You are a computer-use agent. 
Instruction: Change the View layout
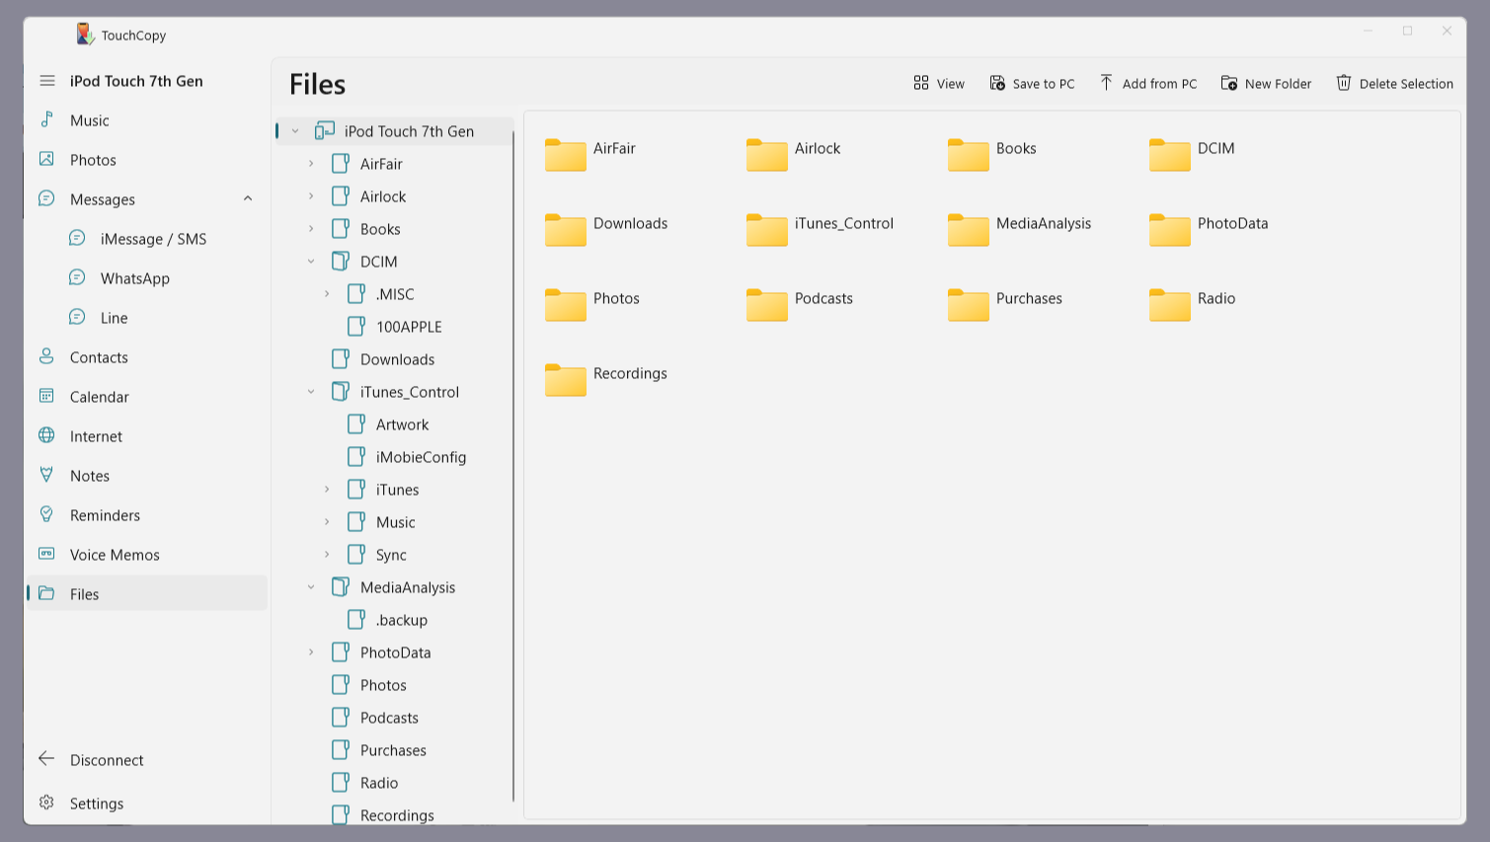tap(939, 83)
